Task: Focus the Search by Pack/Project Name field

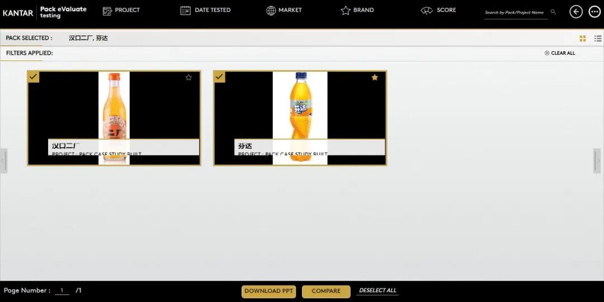Action: click(x=516, y=13)
